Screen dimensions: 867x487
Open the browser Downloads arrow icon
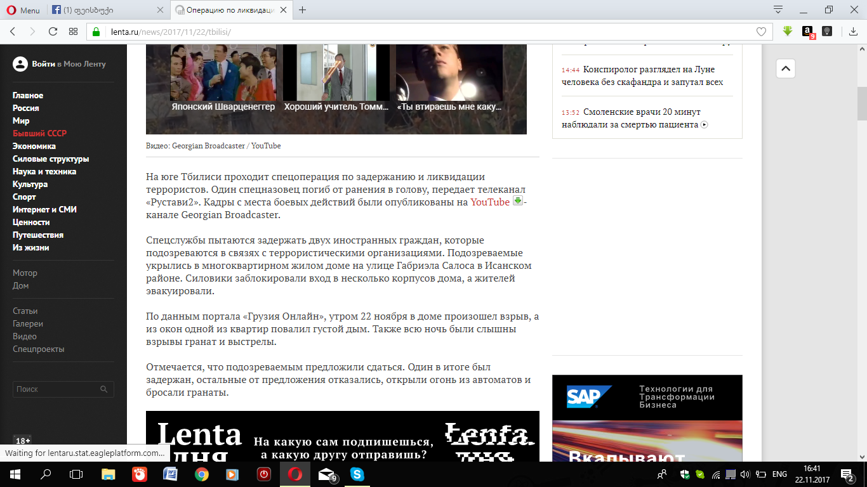[853, 32]
